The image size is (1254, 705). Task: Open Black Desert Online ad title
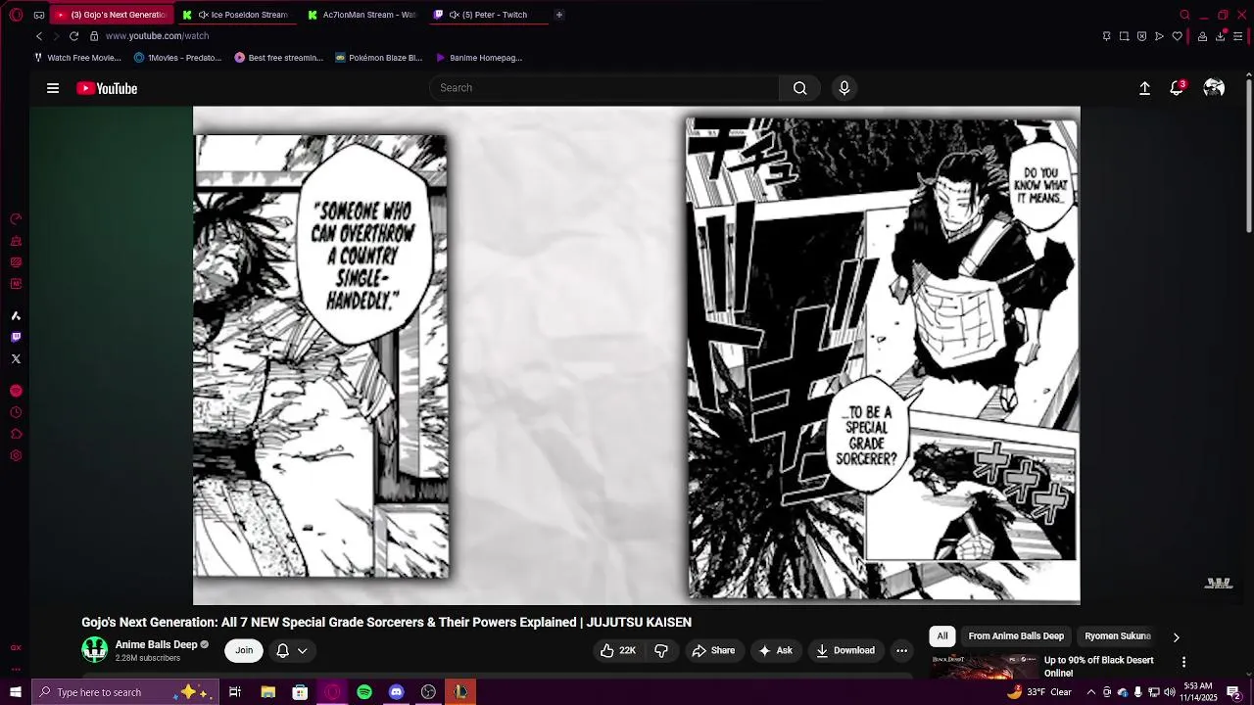pos(1098,666)
